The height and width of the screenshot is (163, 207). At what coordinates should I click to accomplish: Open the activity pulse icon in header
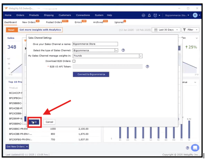point(143,15)
